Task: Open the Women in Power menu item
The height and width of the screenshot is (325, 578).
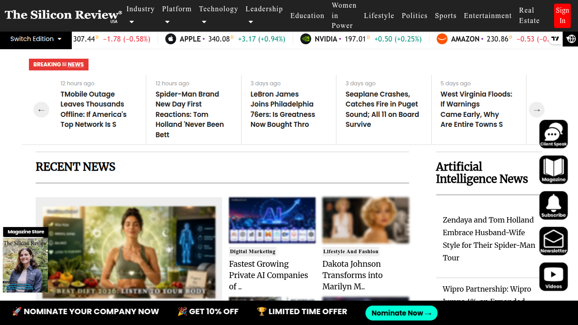Action: tap(344, 15)
